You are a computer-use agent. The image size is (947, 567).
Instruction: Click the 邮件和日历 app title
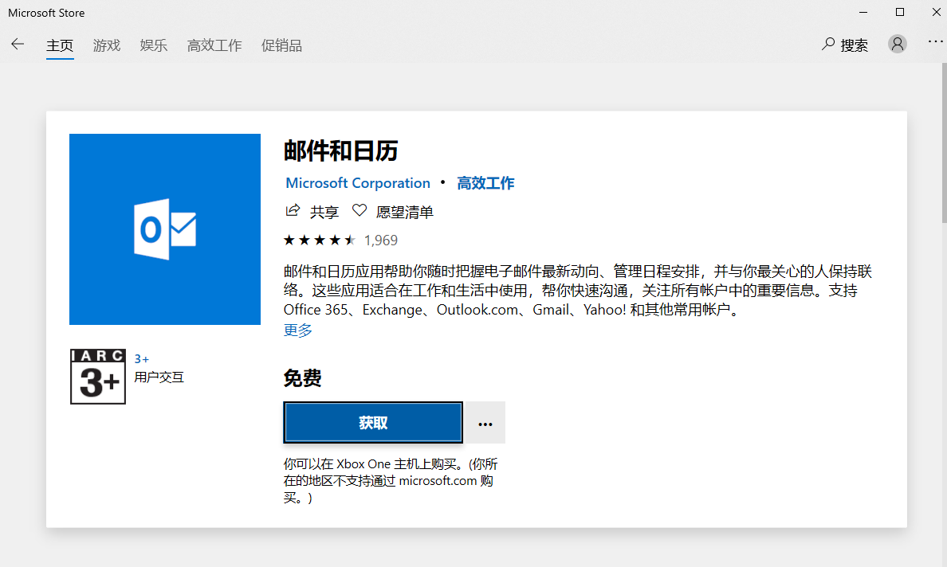341,151
